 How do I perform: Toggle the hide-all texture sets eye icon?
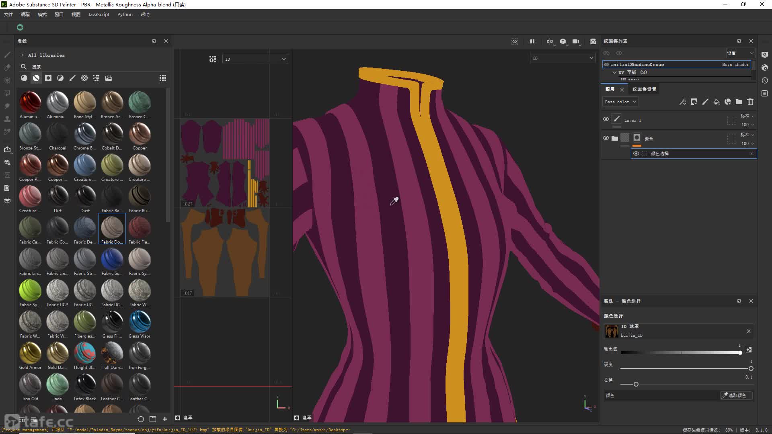point(606,53)
